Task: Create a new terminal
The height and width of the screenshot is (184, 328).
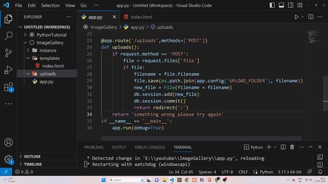Action: click(x=269, y=147)
